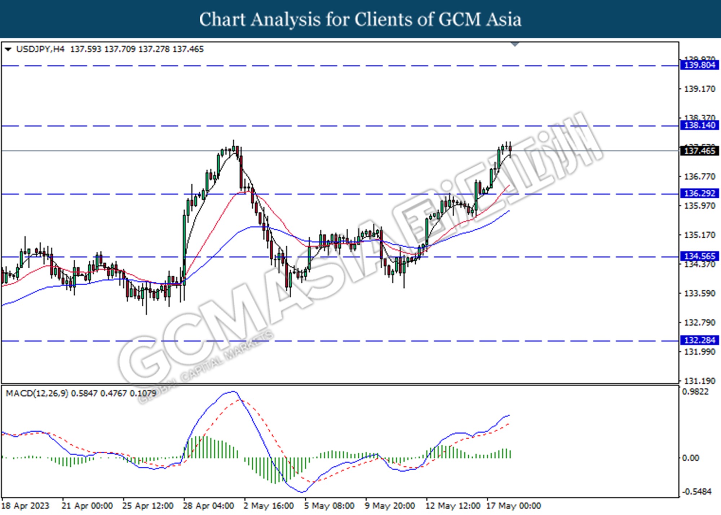The image size is (721, 515).
Task: Click the current price 137.465 label
Action: pos(699,151)
